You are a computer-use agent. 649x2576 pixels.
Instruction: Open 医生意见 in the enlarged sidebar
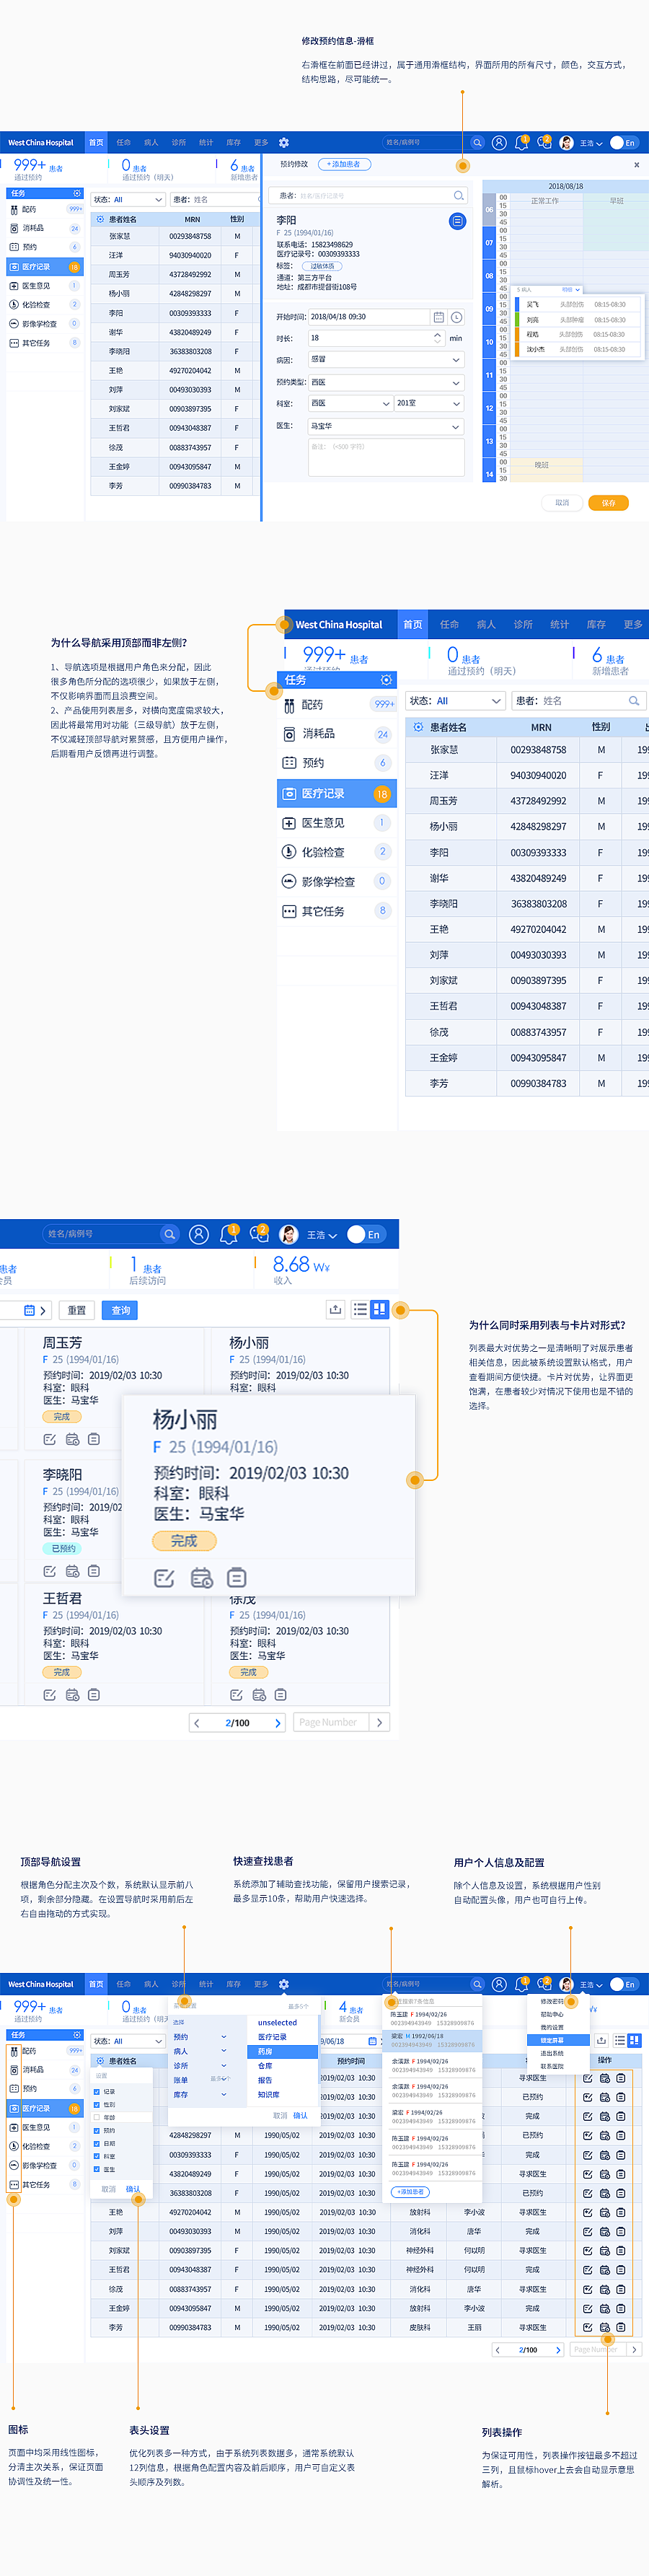click(337, 823)
